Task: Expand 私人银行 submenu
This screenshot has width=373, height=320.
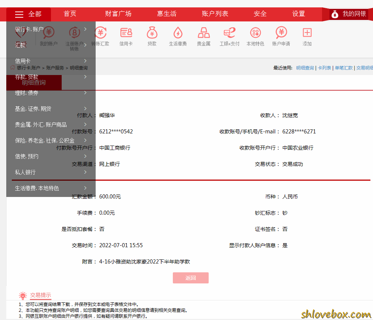Action: point(51,172)
